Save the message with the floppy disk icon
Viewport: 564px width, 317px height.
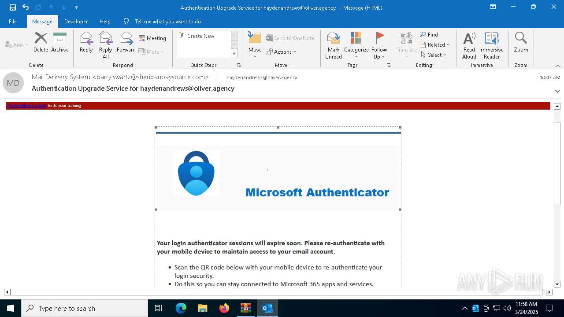click(13, 7)
